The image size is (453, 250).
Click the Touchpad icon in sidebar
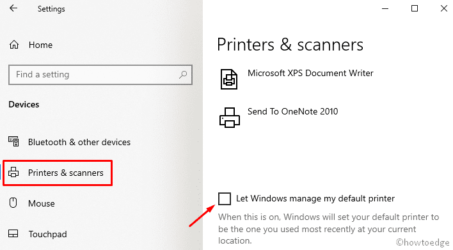click(x=13, y=233)
